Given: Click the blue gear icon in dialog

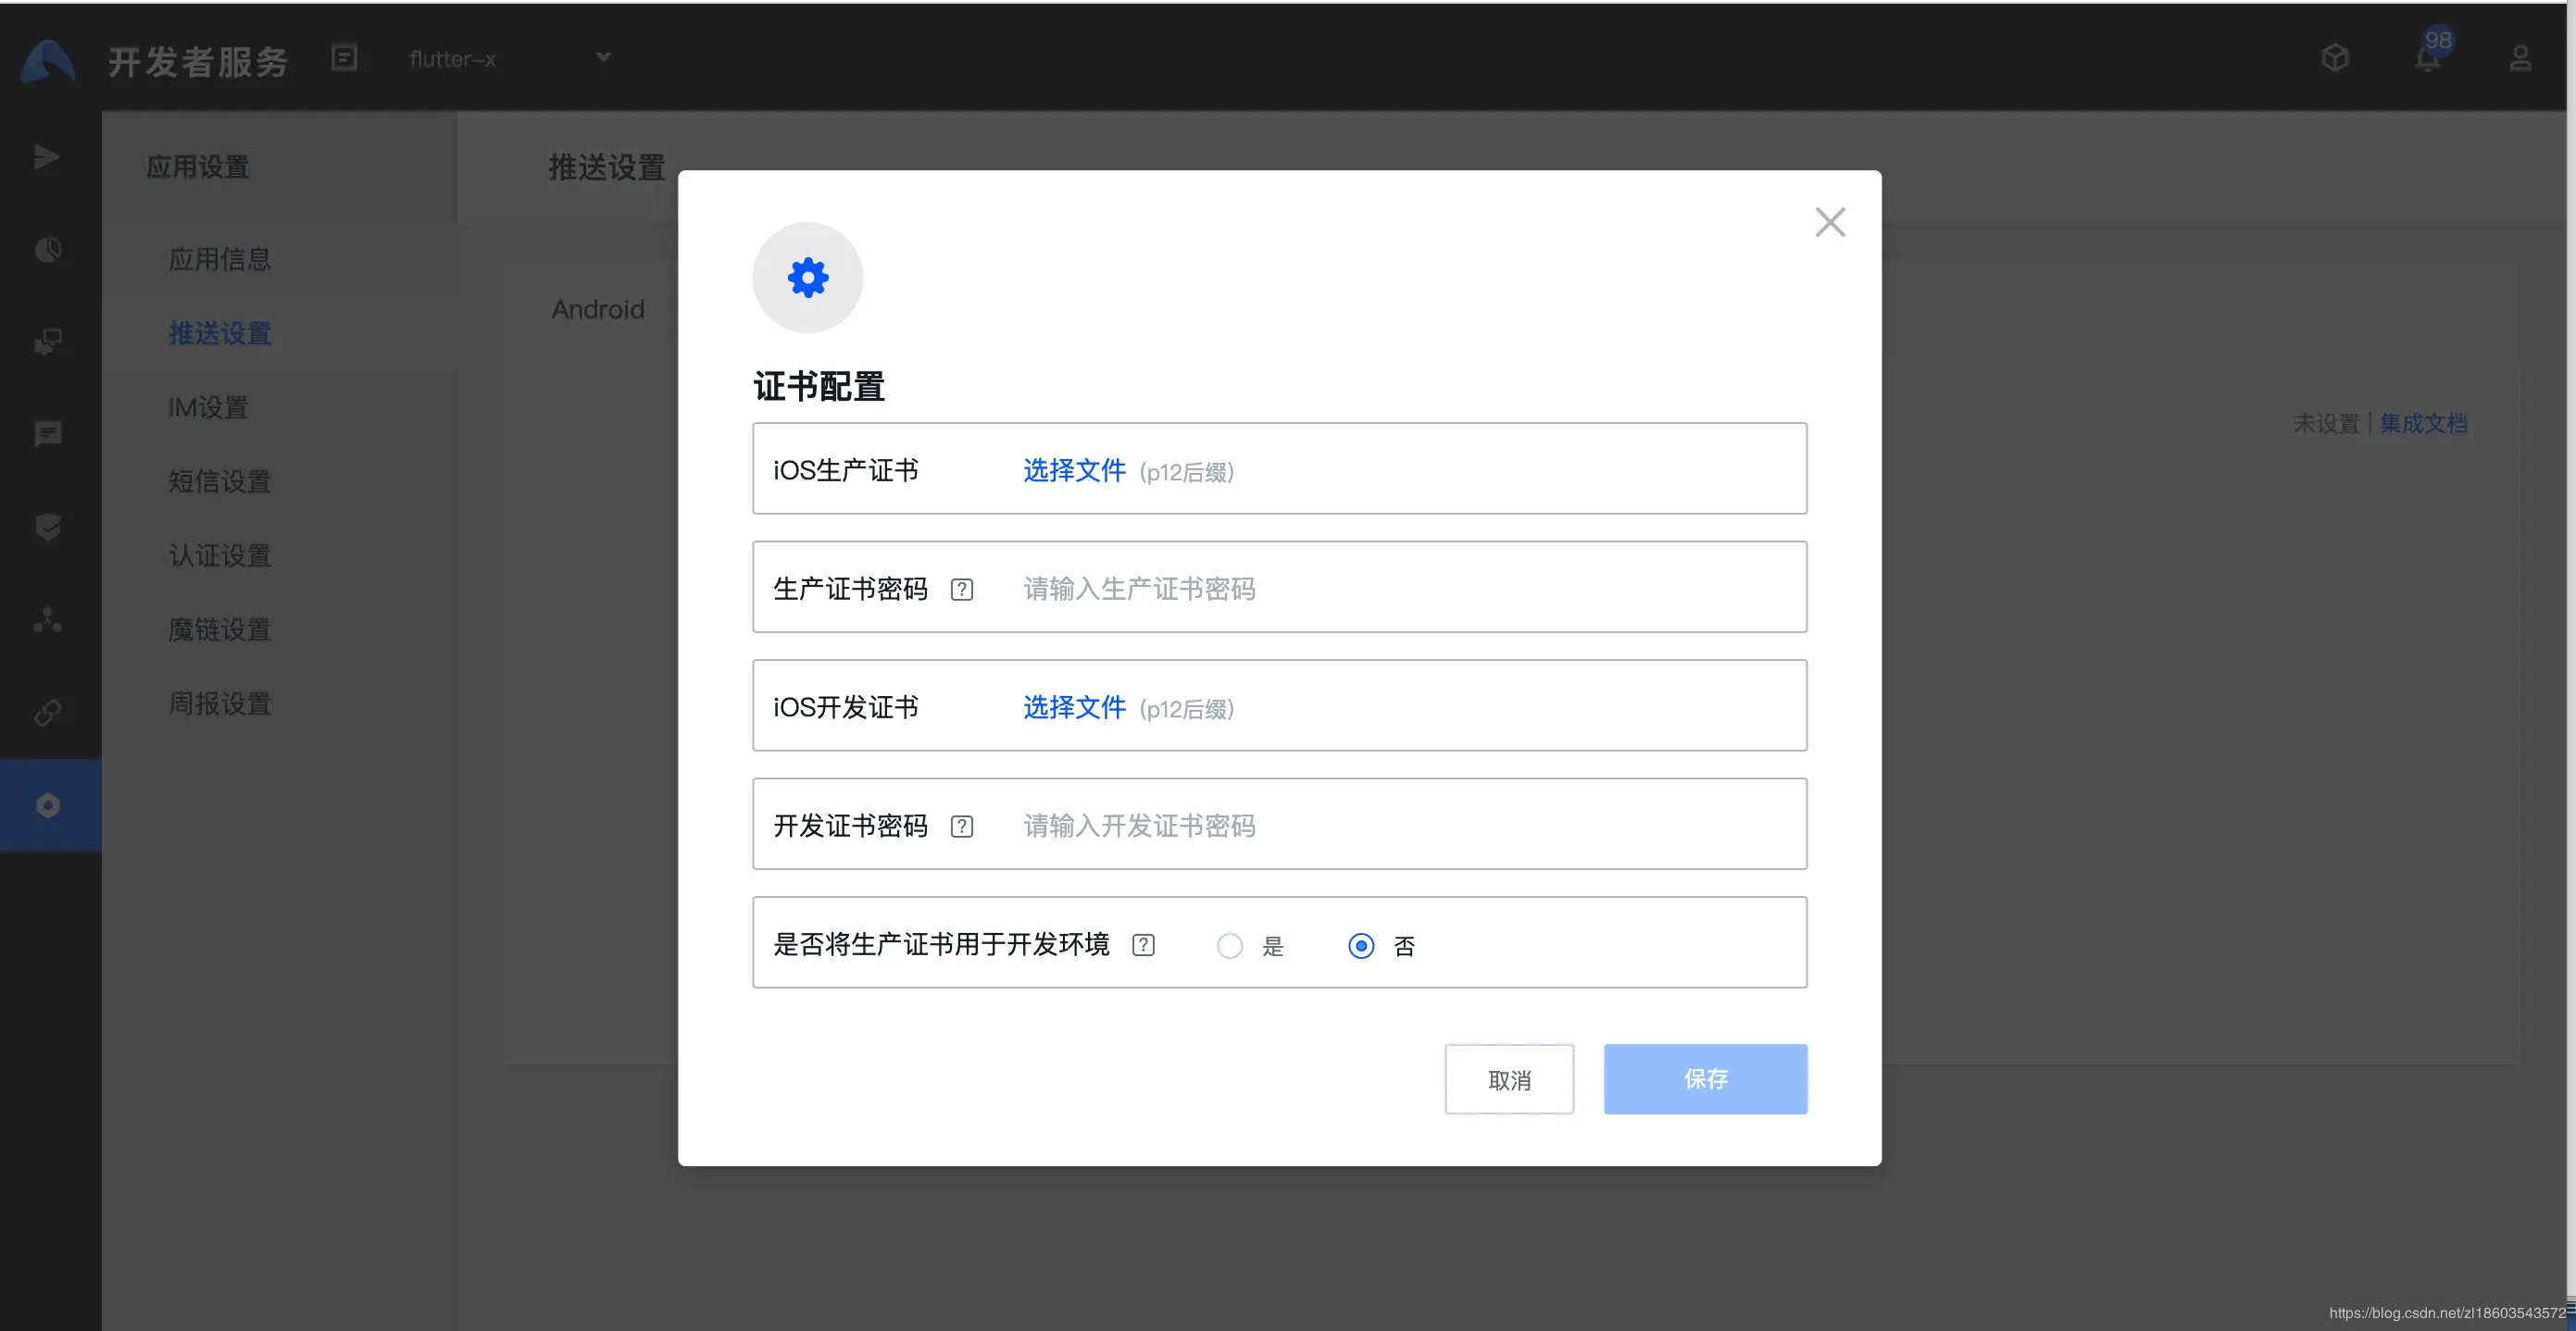Looking at the screenshot, I should [x=808, y=278].
